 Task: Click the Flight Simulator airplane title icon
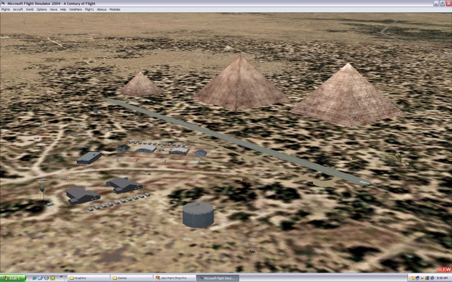pyautogui.click(x=3, y=3)
